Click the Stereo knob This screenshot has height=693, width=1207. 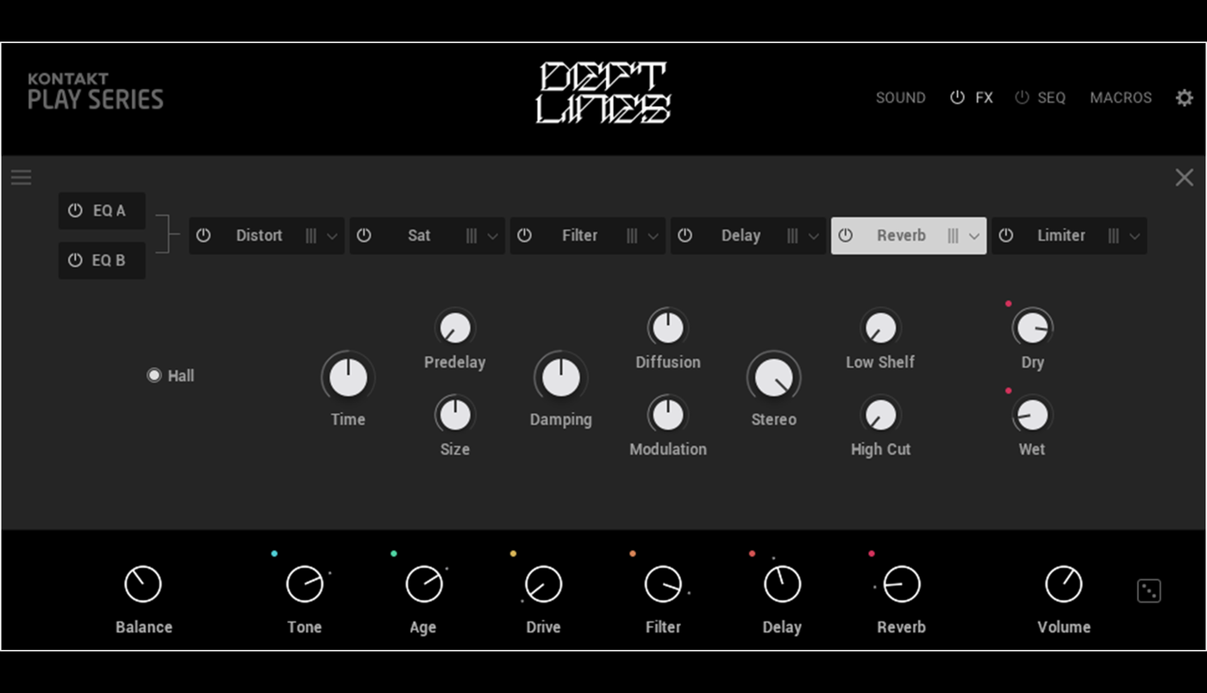(773, 378)
